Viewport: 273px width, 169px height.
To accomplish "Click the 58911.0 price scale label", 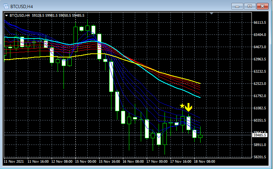I will (x=260, y=145).
